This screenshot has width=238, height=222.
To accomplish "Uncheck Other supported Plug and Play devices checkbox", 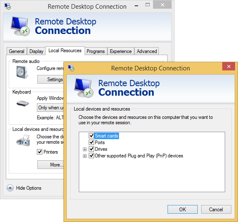I will pyautogui.click(x=91, y=156).
